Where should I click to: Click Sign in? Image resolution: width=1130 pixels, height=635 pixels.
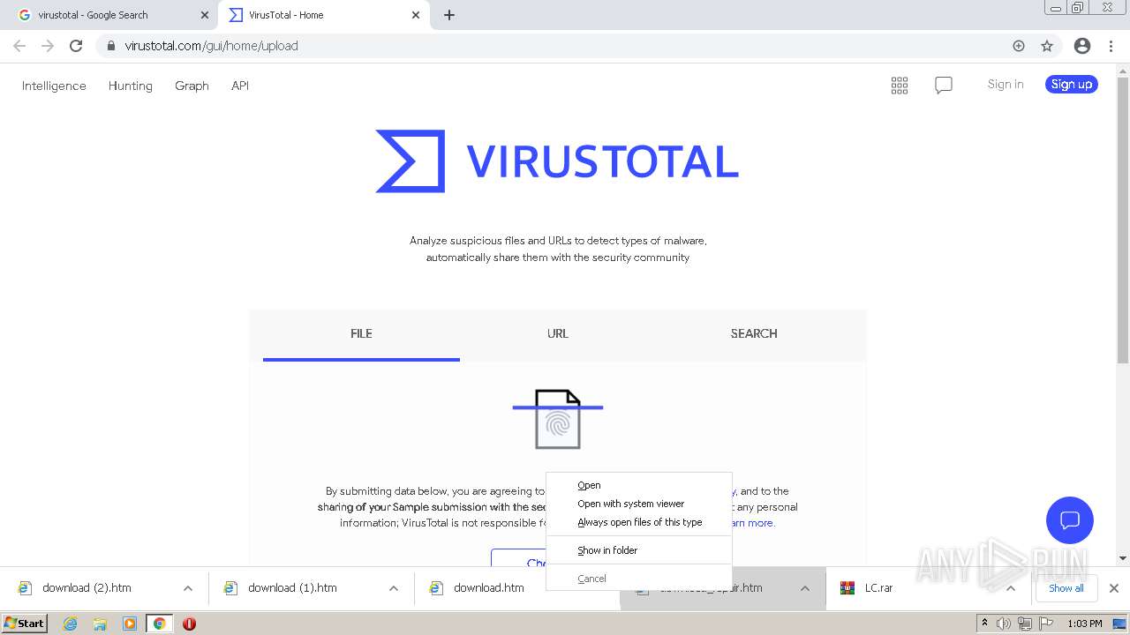pos(1006,85)
